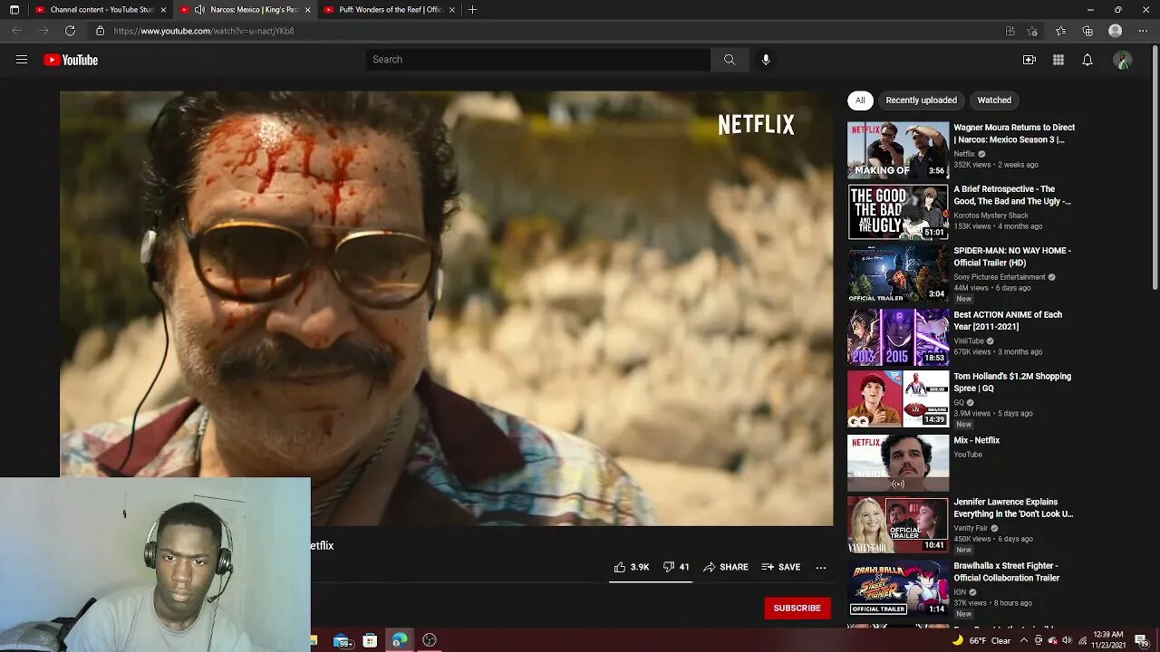1160x652 pixels.
Task: Switch to Channel content YouTube Studio tab
Action: pos(101,10)
